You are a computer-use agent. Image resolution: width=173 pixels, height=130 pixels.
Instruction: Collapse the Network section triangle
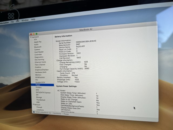33,104
